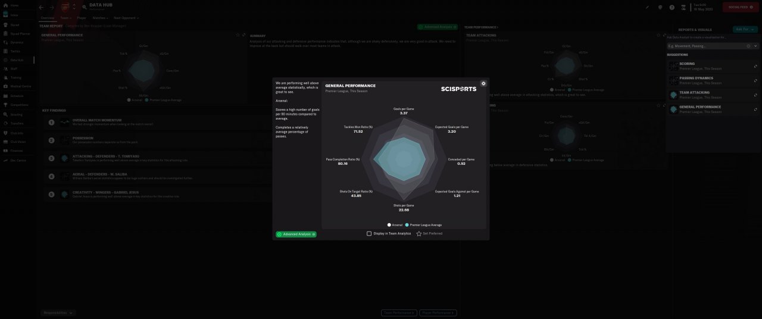Click Expected Goals Against per Game value 1.21

(x=457, y=196)
